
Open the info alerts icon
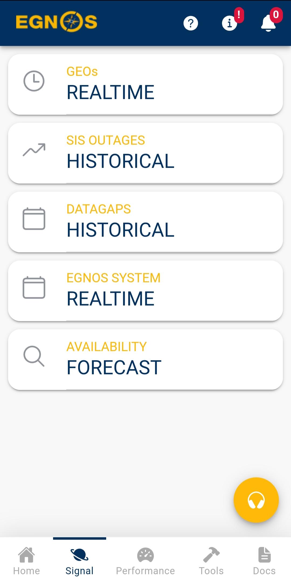[230, 23]
